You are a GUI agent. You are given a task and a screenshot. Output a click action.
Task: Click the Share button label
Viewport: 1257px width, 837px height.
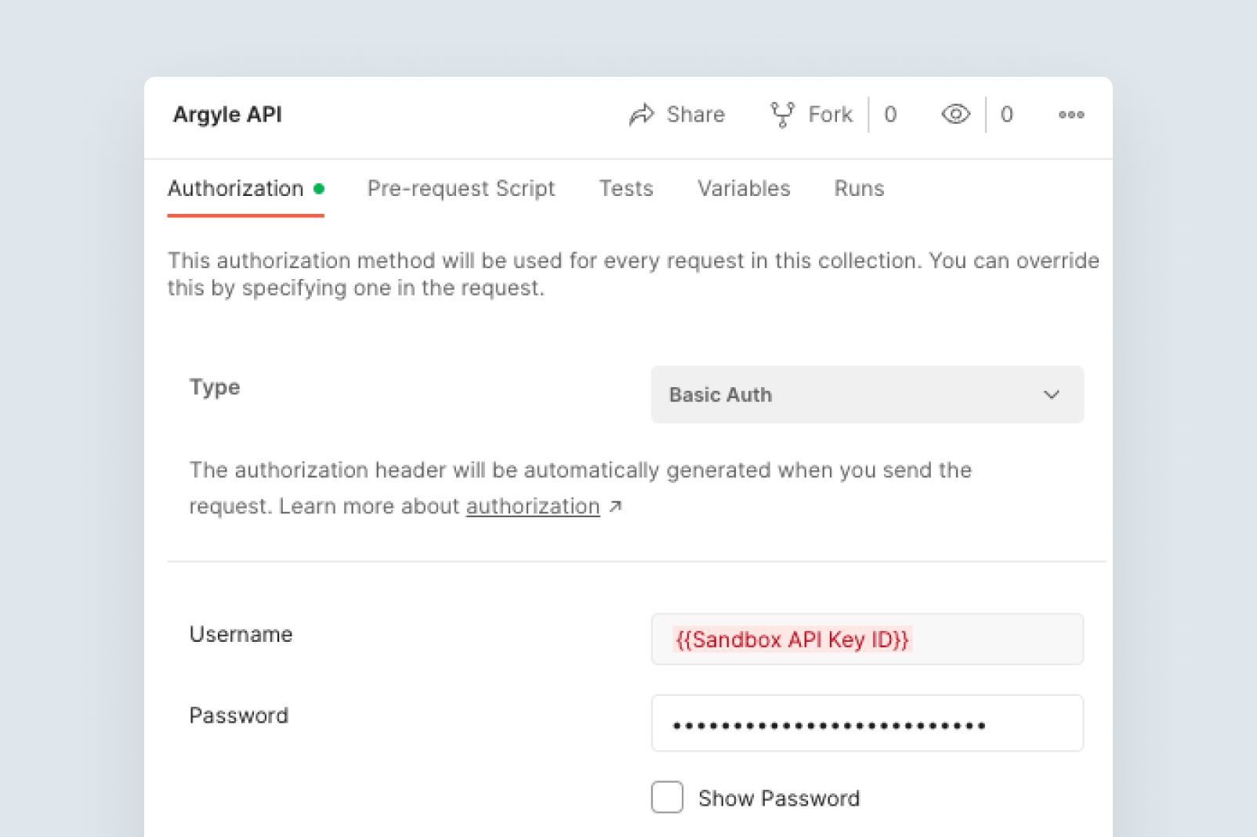coord(695,115)
